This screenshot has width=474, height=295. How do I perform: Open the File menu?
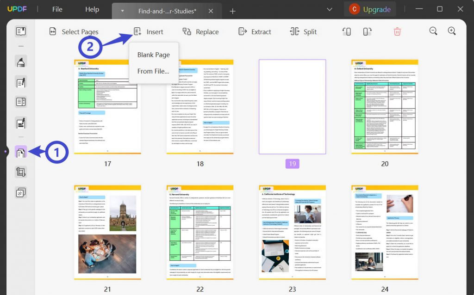click(57, 9)
